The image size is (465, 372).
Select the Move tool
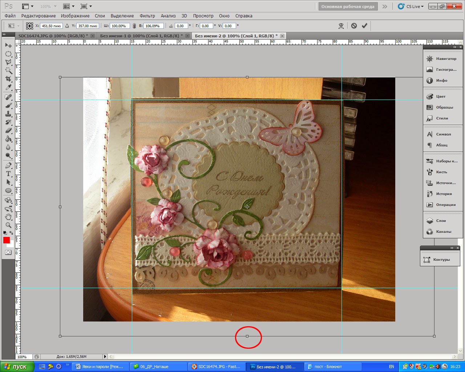8,45
